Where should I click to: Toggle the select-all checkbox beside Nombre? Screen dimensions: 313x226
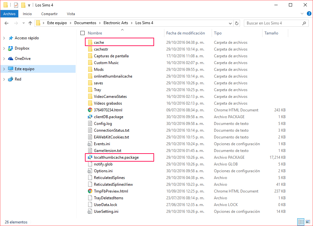point(82,33)
